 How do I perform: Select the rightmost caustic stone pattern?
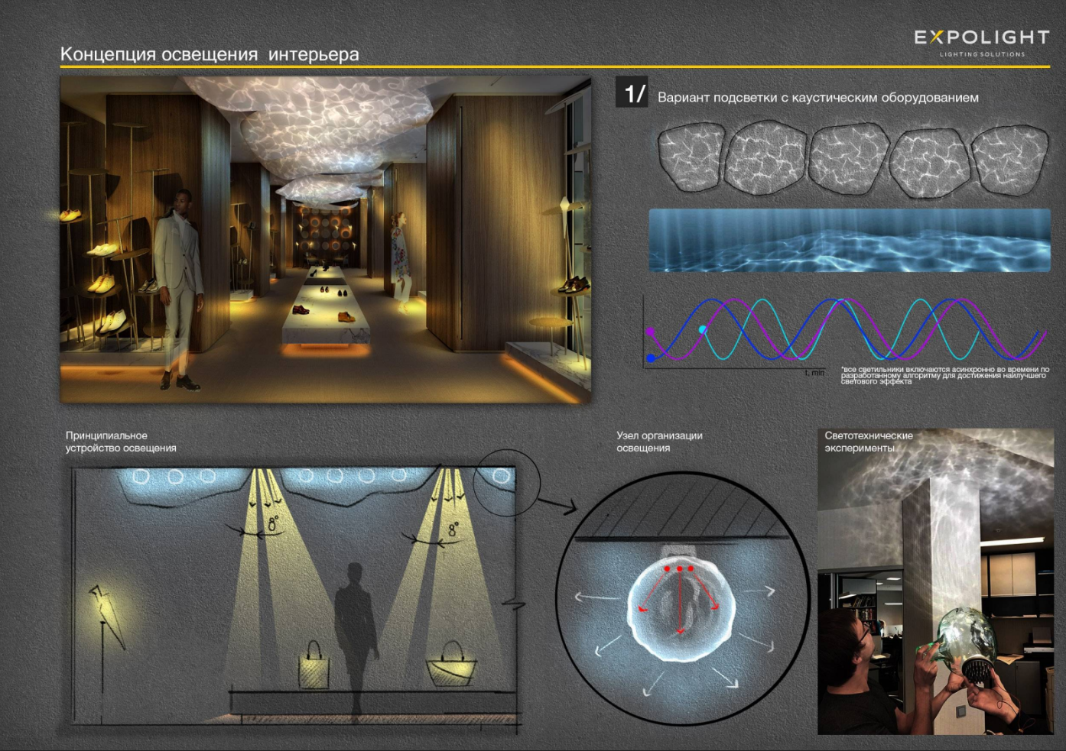pos(1009,160)
